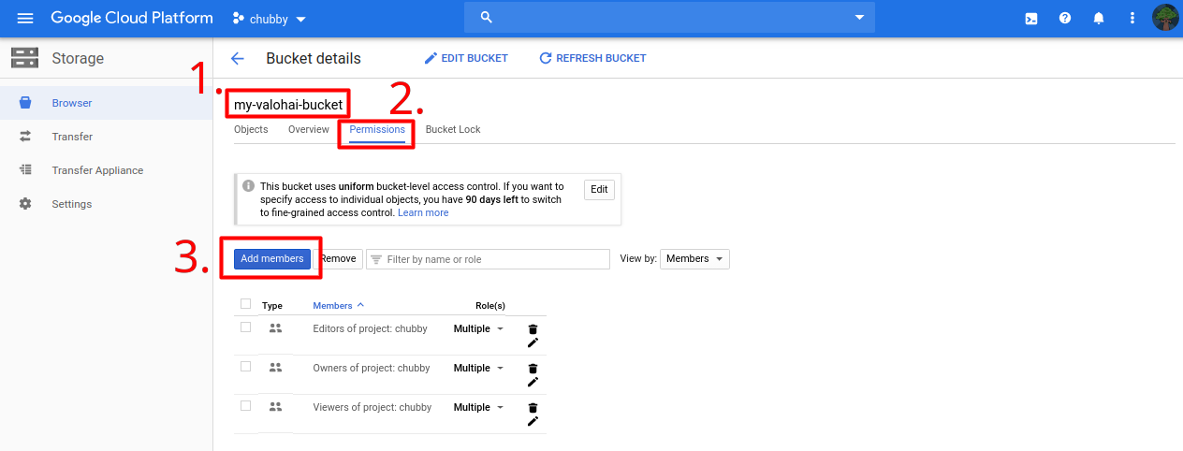Select Browser in the sidebar
Viewport: 1183px width, 451px height.
pos(106,103)
